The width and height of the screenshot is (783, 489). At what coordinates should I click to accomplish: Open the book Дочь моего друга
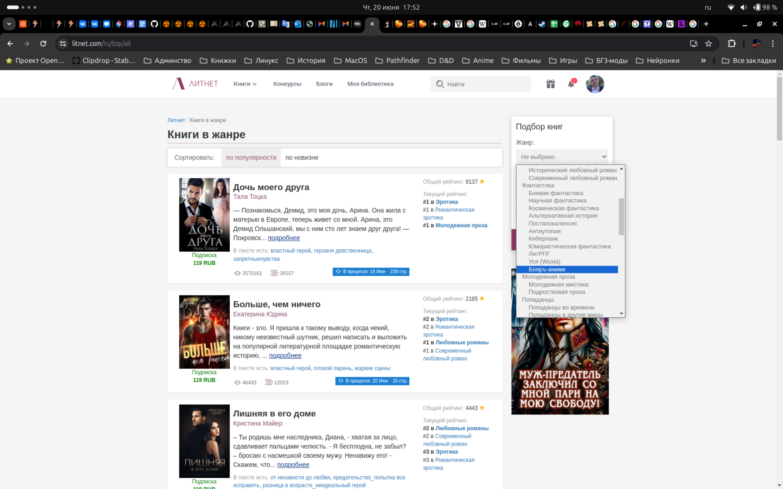click(x=271, y=187)
